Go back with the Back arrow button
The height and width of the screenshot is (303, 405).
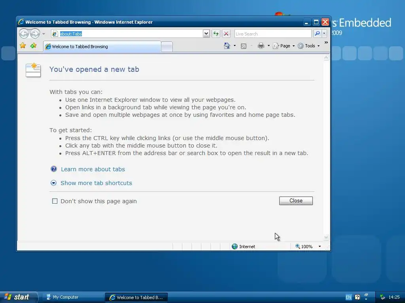pos(24,34)
